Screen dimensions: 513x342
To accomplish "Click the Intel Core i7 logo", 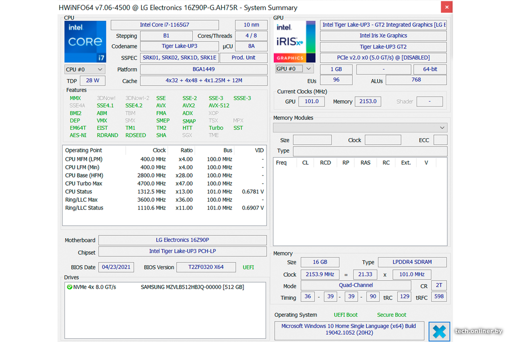I will (85, 42).
